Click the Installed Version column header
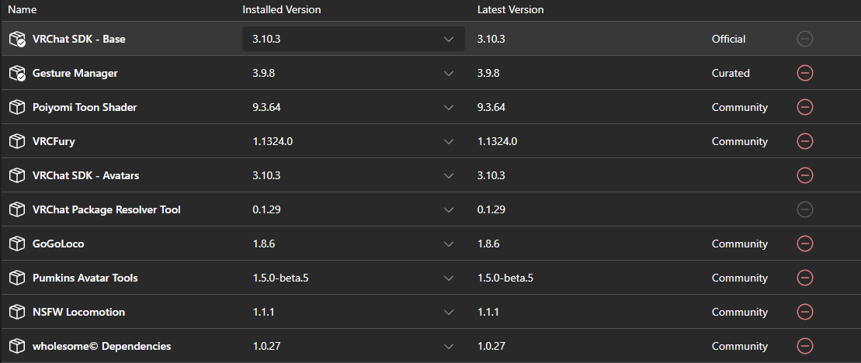861x363 pixels. click(282, 10)
